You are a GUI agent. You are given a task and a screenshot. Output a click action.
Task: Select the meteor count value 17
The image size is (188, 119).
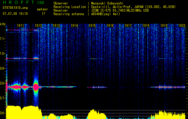pyautogui.click(x=43, y=14)
